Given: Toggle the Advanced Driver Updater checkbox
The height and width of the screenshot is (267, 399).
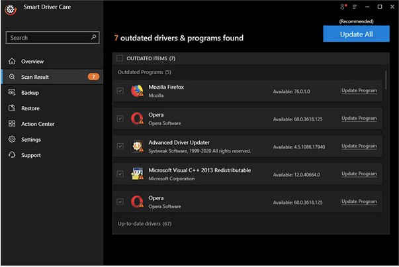Looking at the screenshot, I should [x=120, y=146].
